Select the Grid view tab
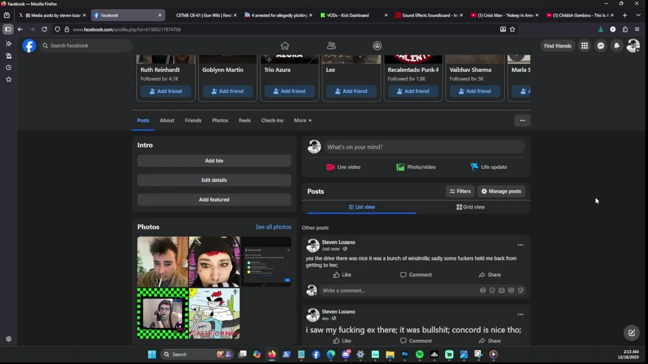This screenshot has width=648, height=364. 470,207
